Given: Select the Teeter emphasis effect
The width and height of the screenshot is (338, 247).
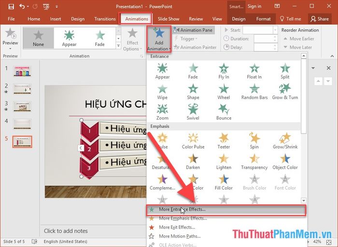Looking at the screenshot, I should pyautogui.click(x=224, y=141).
